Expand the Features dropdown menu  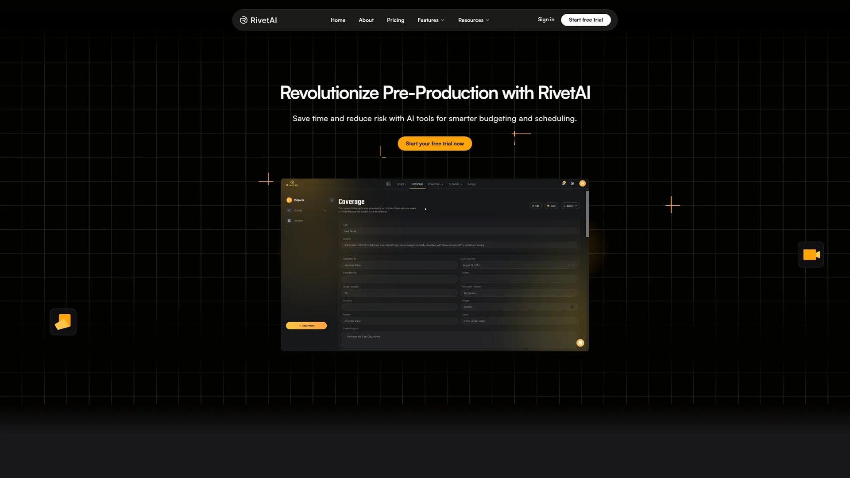[x=431, y=20]
